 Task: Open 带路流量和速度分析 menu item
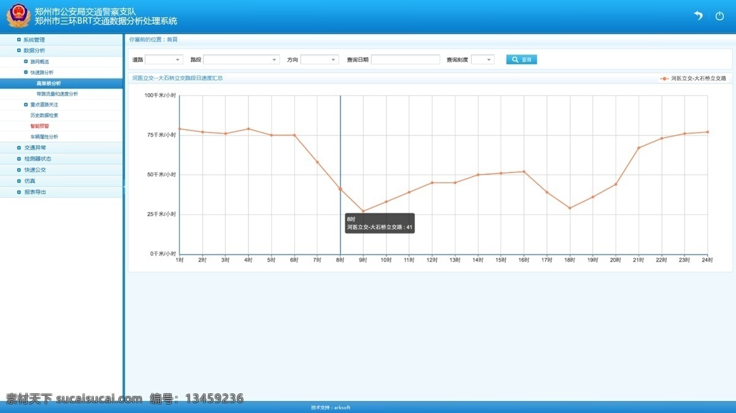57,94
